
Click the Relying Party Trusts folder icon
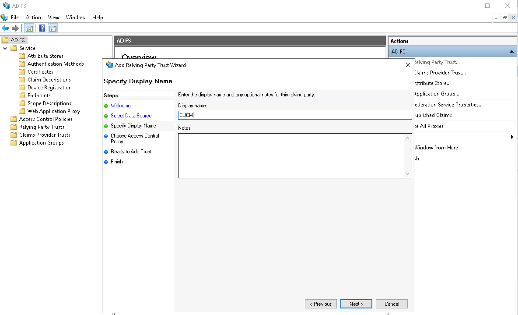pyautogui.click(x=14, y=127)
